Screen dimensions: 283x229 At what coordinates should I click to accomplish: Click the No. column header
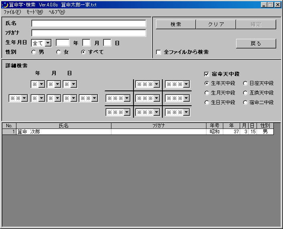tap(9, 126)
